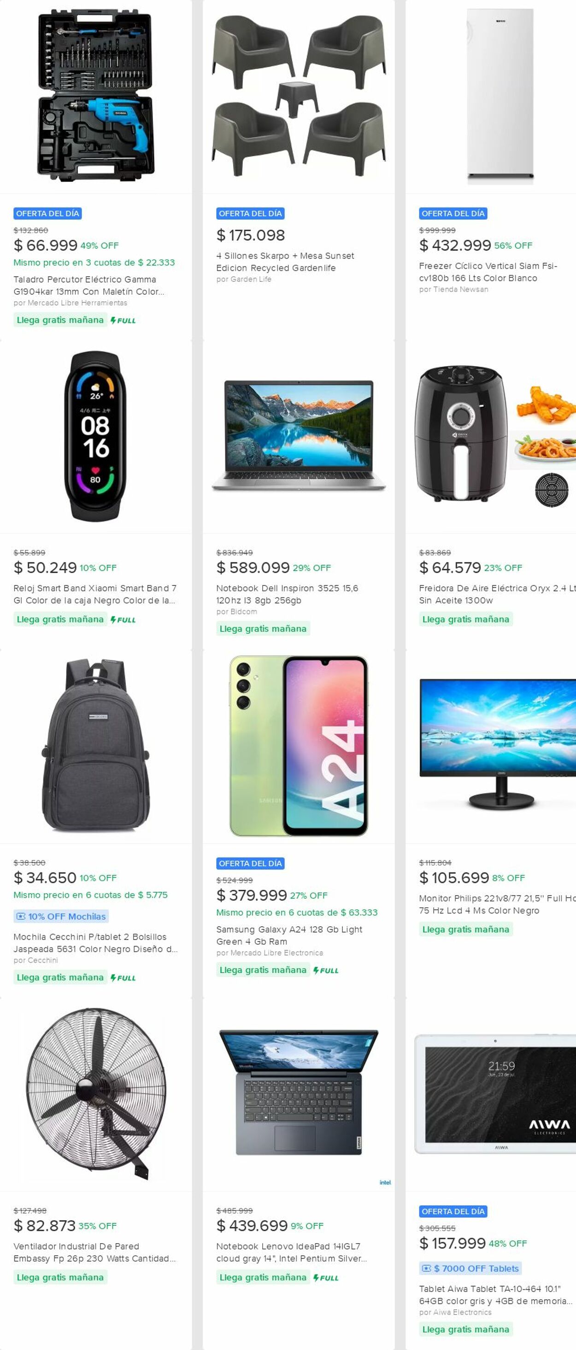
Task: Open the Samsung Galaxy A24 phone image
Action: pos(299,745)
